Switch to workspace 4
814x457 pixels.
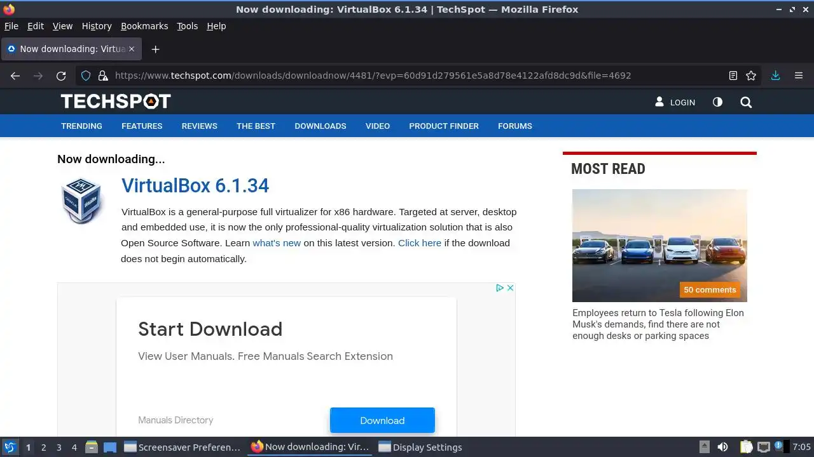pyautogui.click(x=74, y=447)
